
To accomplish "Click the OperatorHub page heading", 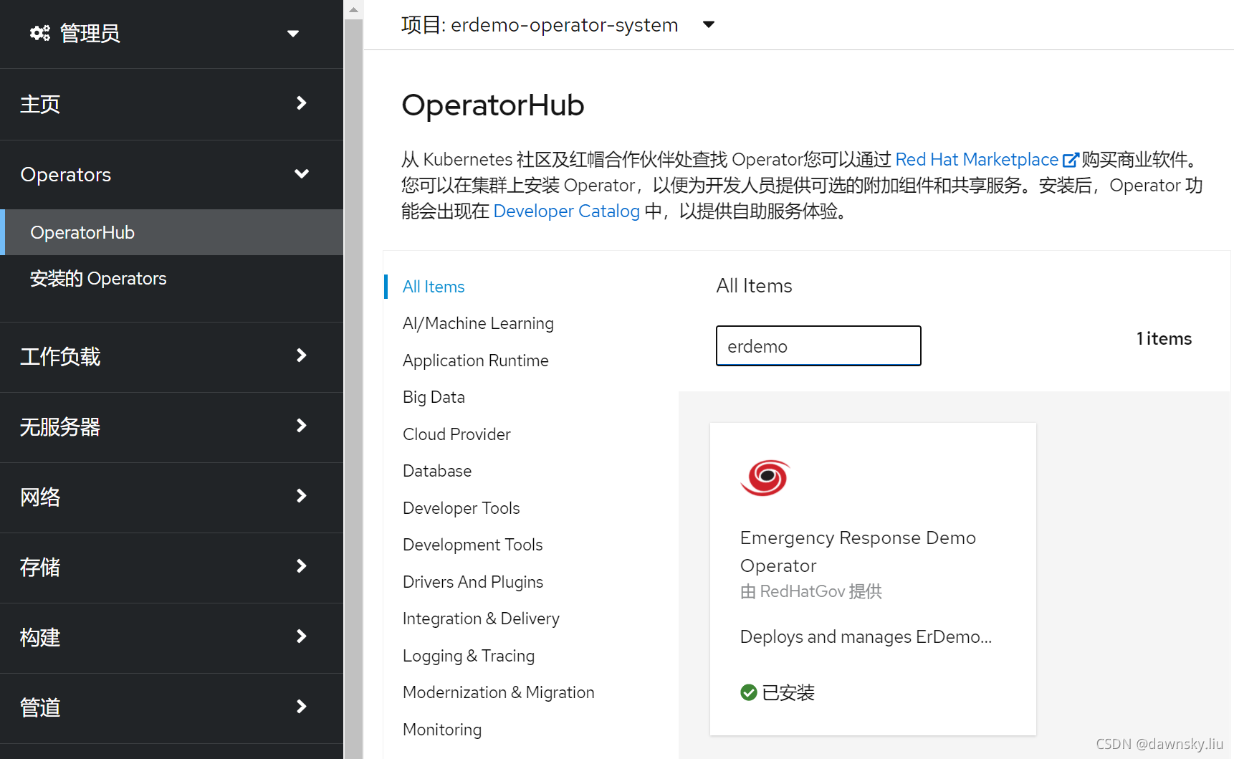I will 493,105.
